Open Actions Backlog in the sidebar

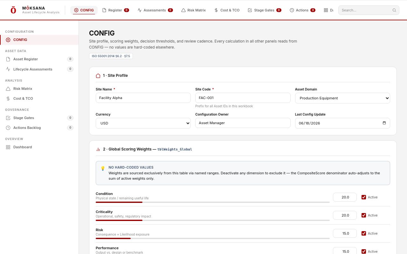(x=39, y=128)
